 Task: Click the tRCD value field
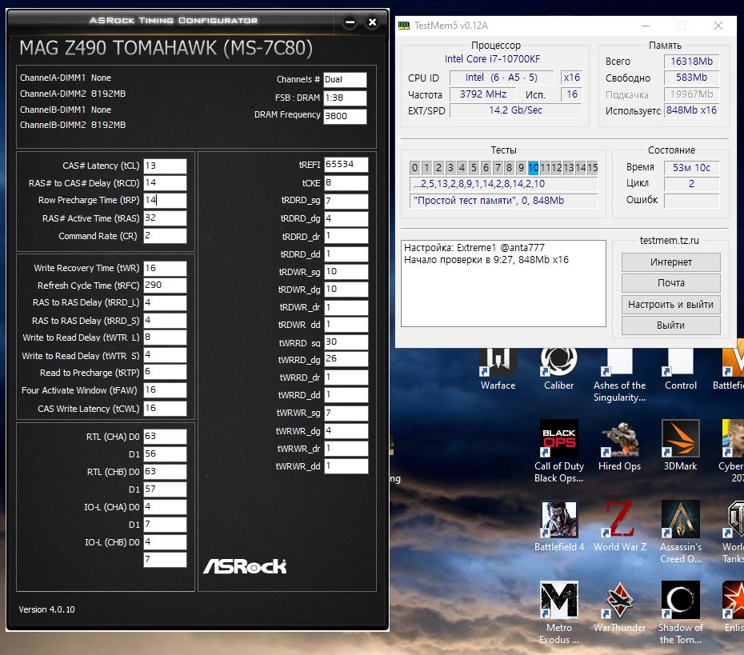tap(165, 182)
